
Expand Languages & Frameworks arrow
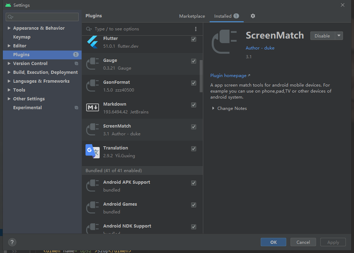coord(9,81)
